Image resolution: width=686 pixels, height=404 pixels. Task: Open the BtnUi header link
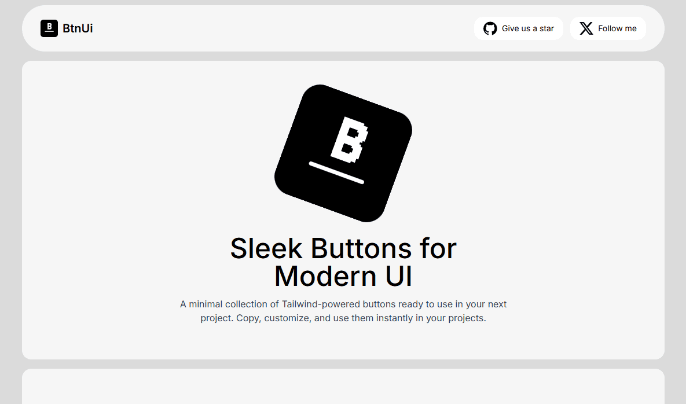coord(67,28)
